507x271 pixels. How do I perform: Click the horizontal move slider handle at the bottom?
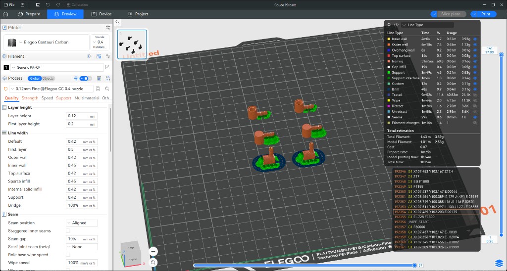point(414,266)
